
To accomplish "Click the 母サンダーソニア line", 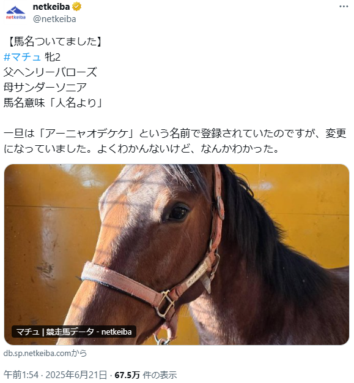I will click(45, 87).
